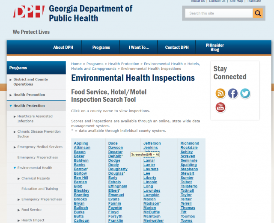Select Dade county link

pyautogui.click(x=113, y=143)
